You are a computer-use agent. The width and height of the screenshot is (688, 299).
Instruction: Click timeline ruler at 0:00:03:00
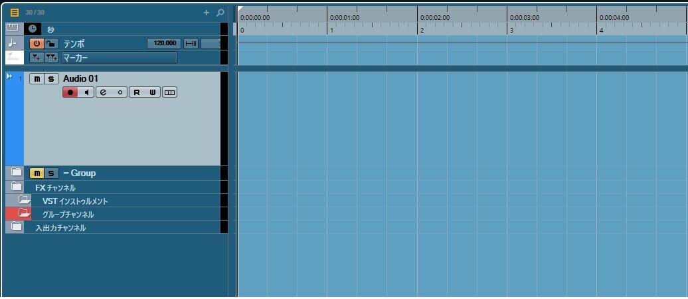click(525, 18)
